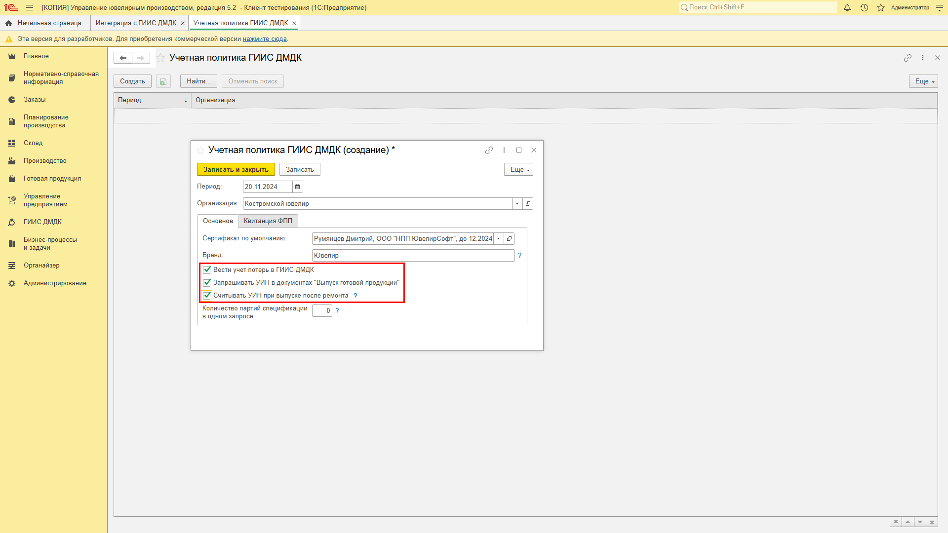Get link icon in creation dialog
This screenshot has height=533, width=948.
click(489, 150)
